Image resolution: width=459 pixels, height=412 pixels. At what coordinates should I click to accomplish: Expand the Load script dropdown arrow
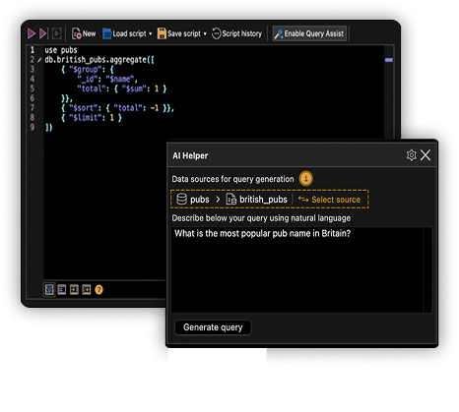[x=151, y=33]
